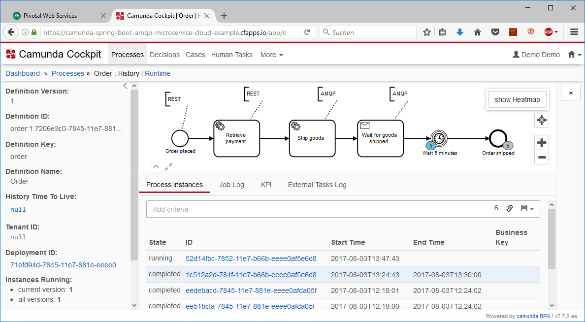Zoom out the diagram with minus button
This screenshot has width=585, height=322.
(x=541, y=157)
